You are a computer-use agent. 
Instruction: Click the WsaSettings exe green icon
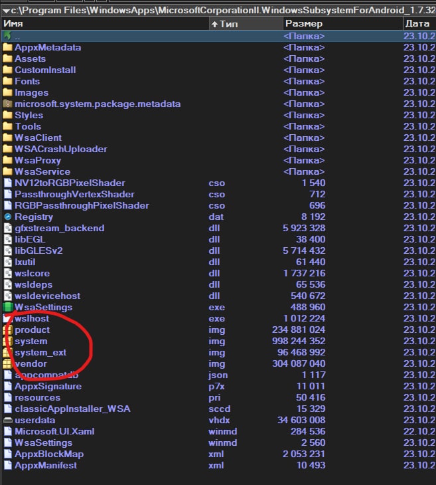pyautogui.click(x=8, y=307)
